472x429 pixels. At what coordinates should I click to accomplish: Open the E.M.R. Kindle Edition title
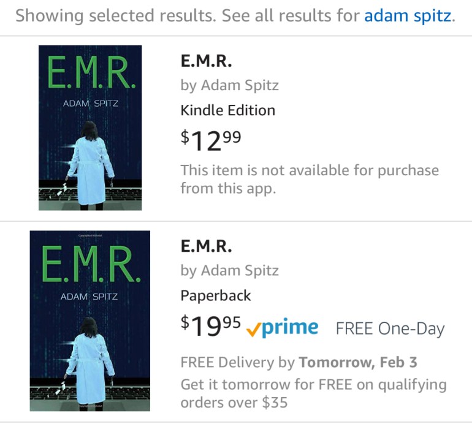click(x=206, y=61)
